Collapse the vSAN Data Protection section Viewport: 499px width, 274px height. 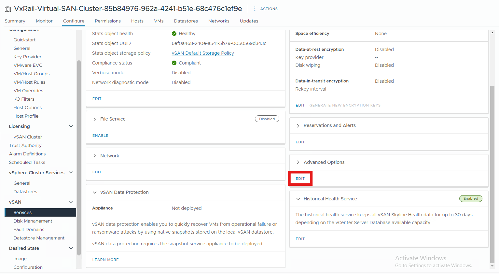[x=95, y=193]
